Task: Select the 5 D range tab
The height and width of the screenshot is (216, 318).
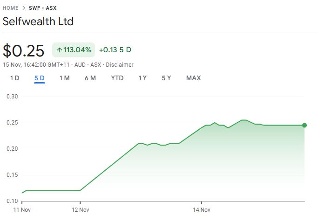Action: coord(40,78)
